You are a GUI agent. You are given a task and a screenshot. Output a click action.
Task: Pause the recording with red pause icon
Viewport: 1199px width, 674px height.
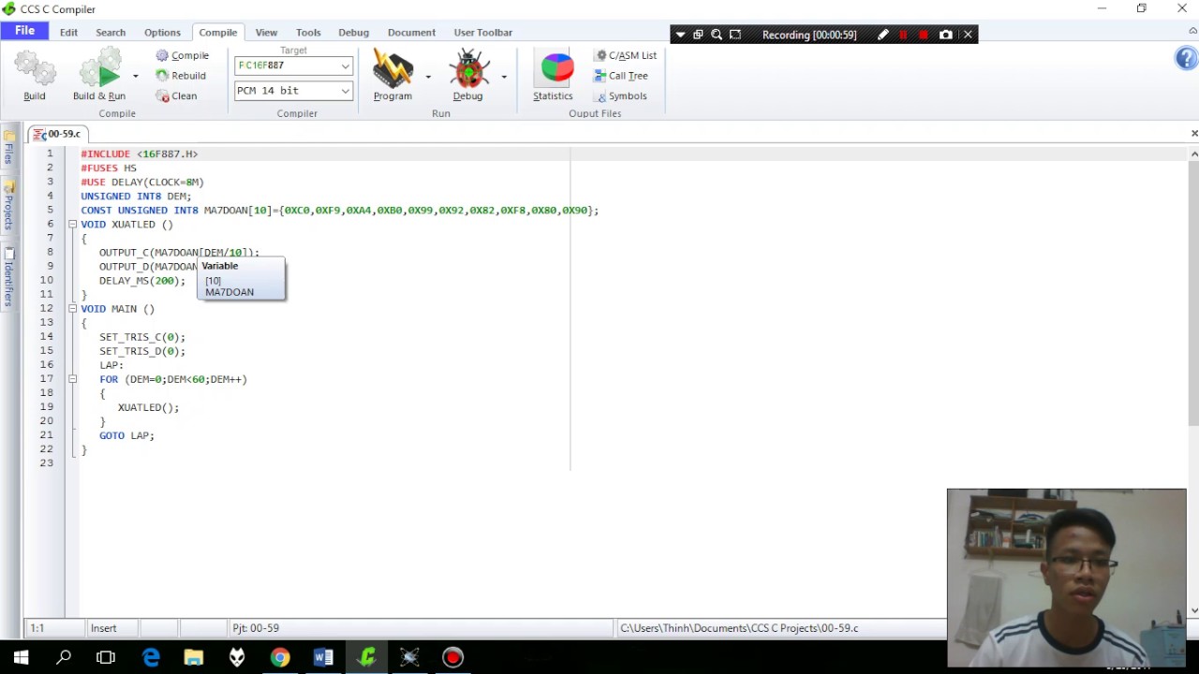click(903, 35)
